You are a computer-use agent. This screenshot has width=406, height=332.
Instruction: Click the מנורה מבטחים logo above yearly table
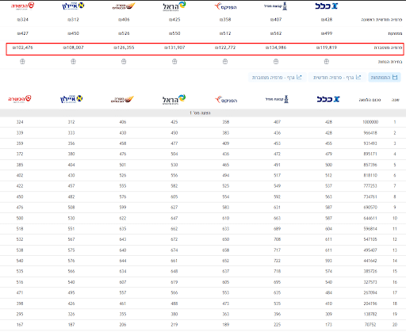point(122,99)
